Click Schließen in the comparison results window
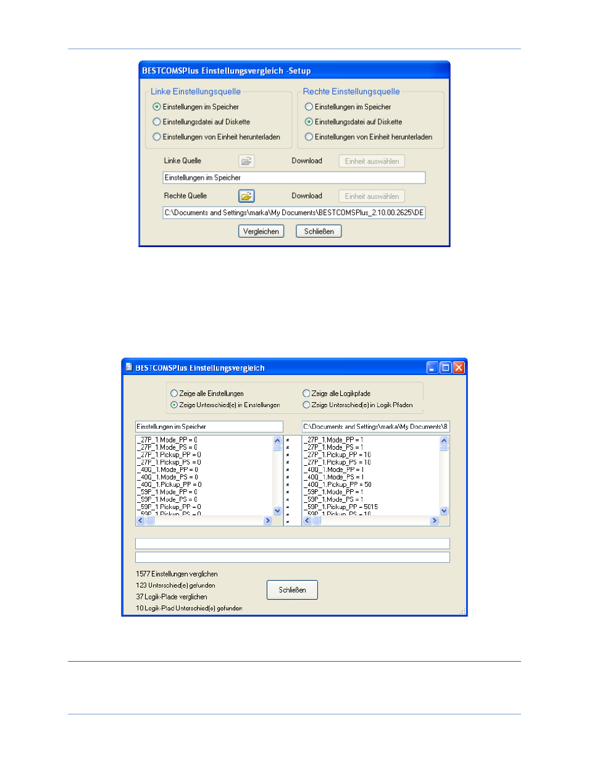The width and height of the screenshot is (589, 763). (x=292, y=590)
